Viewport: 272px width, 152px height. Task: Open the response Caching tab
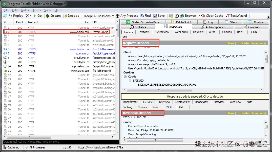click(x=127, y=107)
